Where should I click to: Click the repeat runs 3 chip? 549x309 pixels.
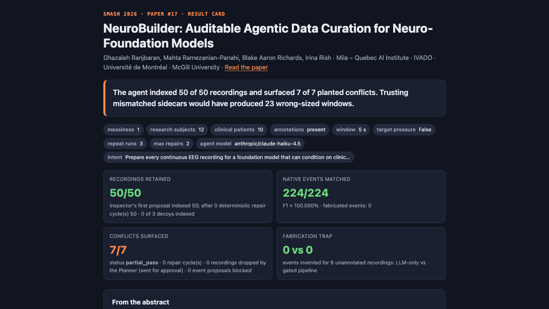click(125, 144)
